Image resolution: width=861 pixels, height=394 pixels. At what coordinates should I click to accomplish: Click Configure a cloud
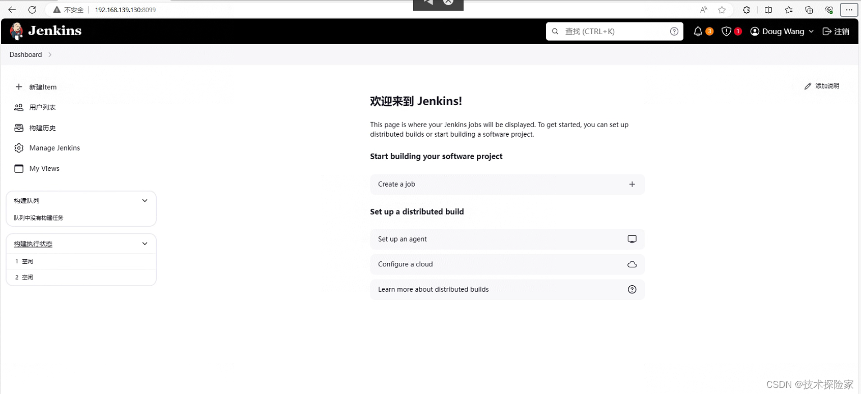tap(507, 264)
